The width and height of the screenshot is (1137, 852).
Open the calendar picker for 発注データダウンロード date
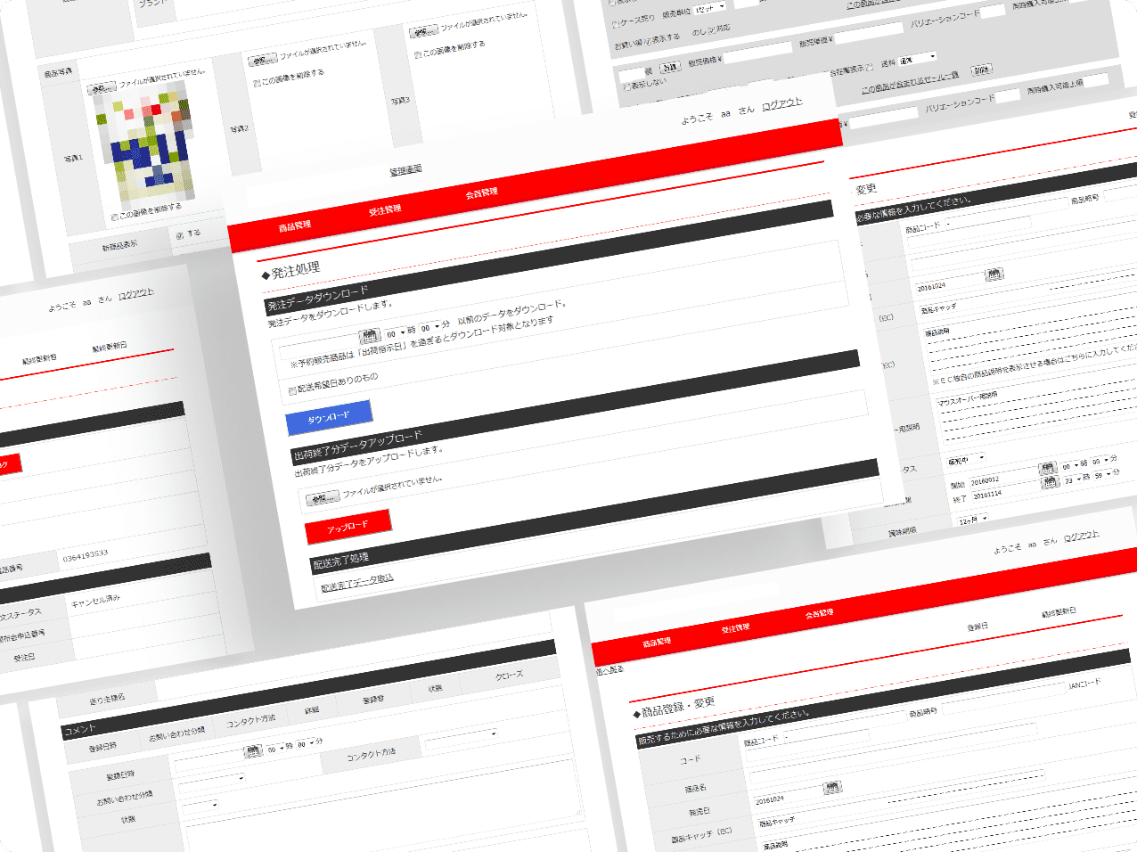(x=369, y=336)
